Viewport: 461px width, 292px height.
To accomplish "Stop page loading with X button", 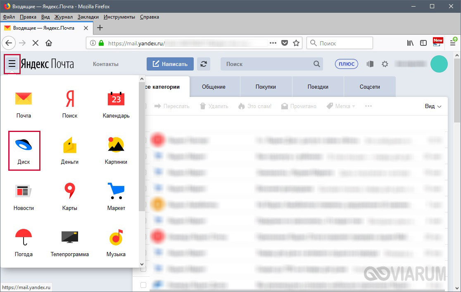I will 36,43.
